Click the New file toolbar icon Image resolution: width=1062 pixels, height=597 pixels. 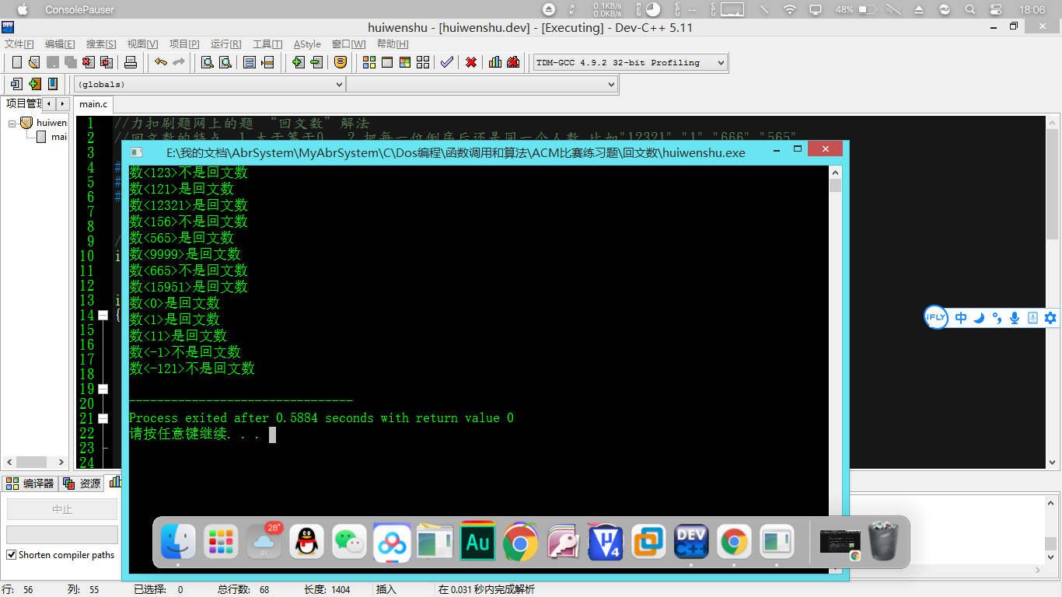[x=16, y=62]
